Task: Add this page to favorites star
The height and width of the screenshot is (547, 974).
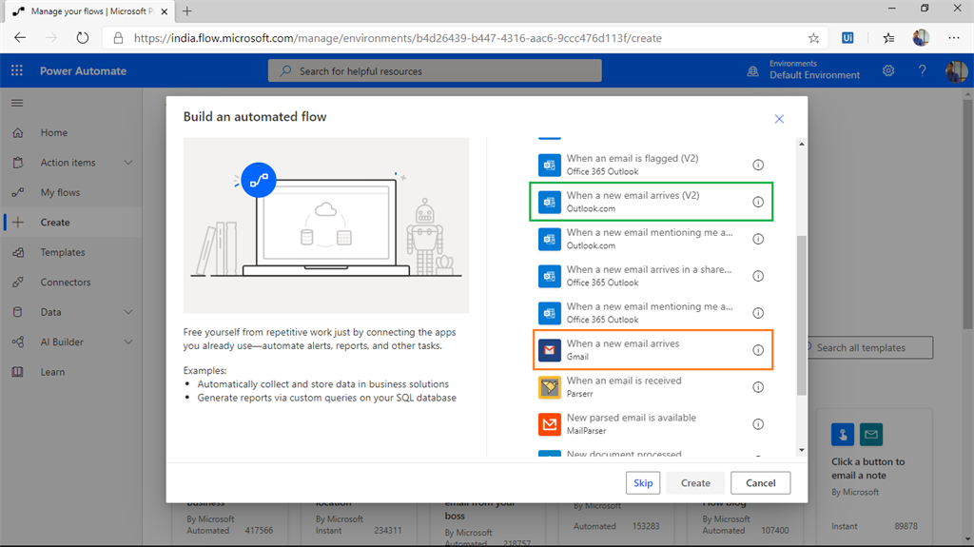Action: pos(813,38)
